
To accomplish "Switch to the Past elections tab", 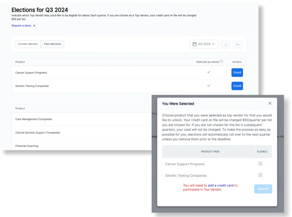I will coord(52,44).
